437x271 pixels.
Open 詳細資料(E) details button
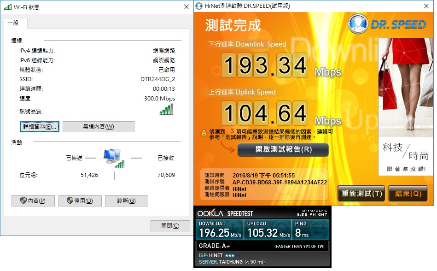[40, 127]
